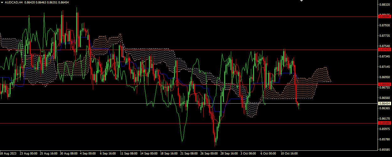Click the 0.87145 price axis value
Viewport: 392px width, 157px height.
click(385, 67)
